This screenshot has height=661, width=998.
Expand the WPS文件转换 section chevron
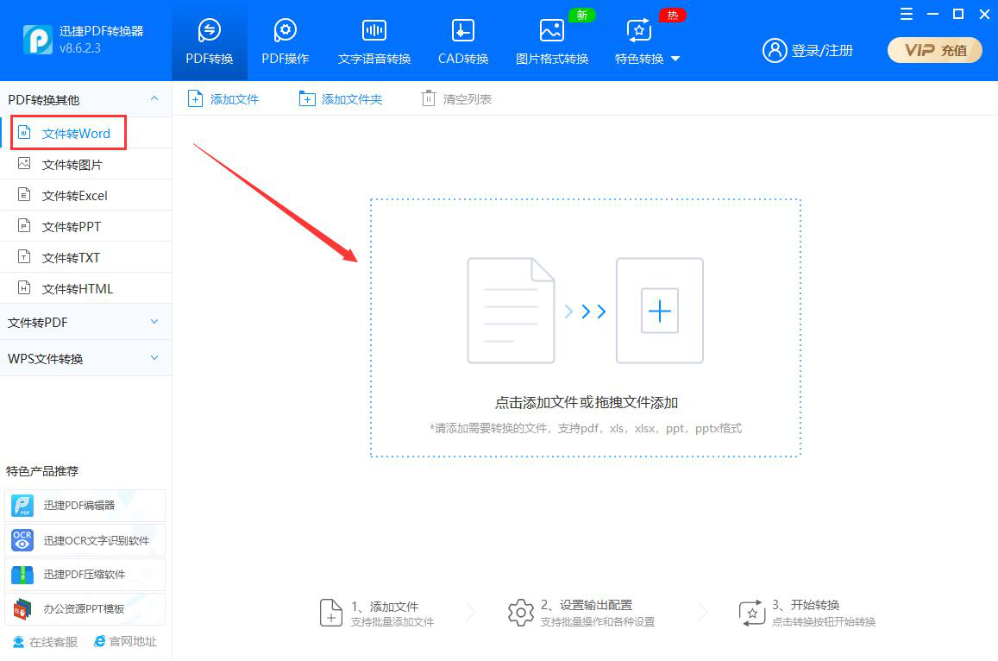(154, 358)
